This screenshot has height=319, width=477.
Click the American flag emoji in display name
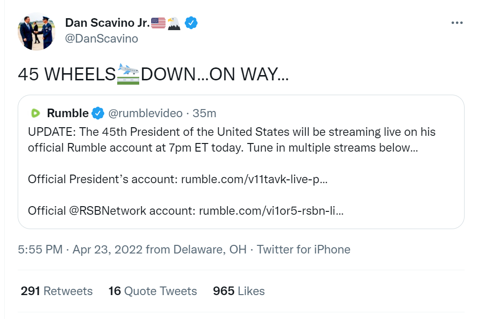click(158, 22)
